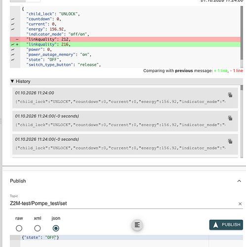
Task: Open chart for power_outage_memory
Action: 13,55
